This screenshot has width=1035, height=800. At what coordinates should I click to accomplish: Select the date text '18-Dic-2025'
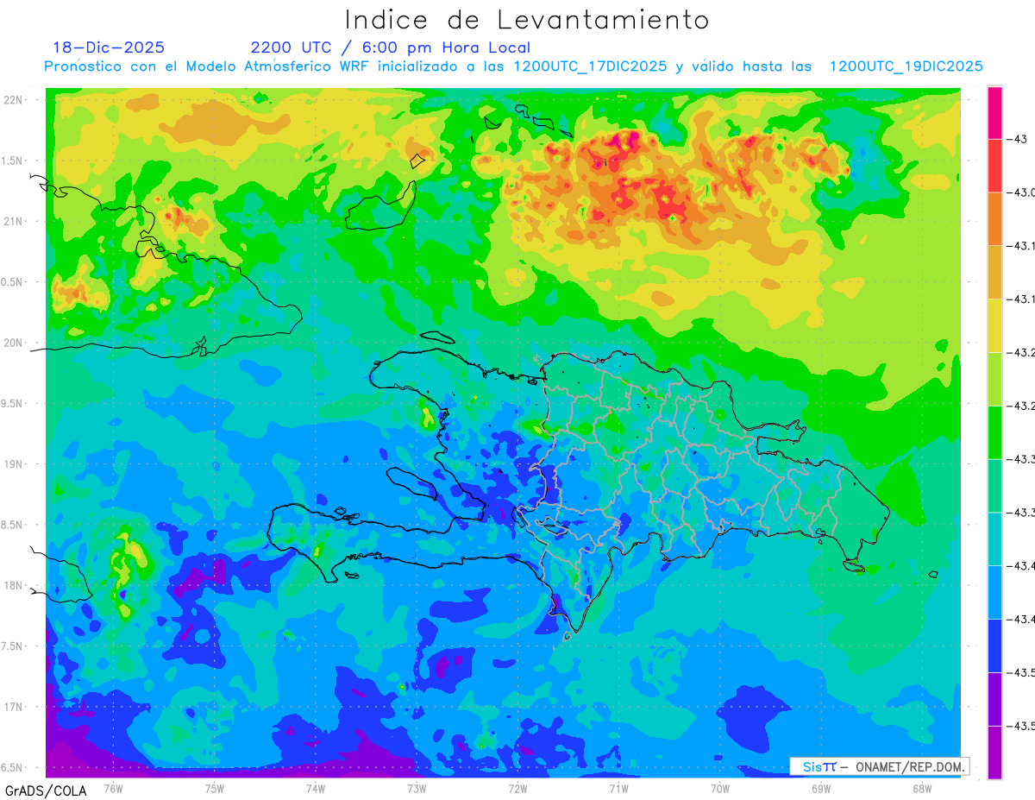coord(109,47)
